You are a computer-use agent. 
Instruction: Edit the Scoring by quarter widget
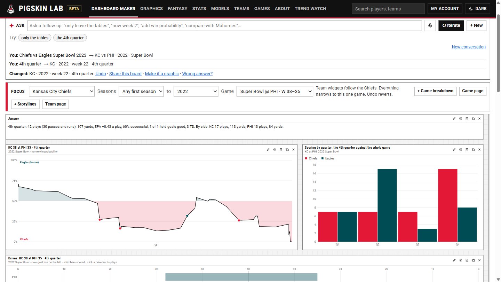pyautogui.click(x=454, y=150)
